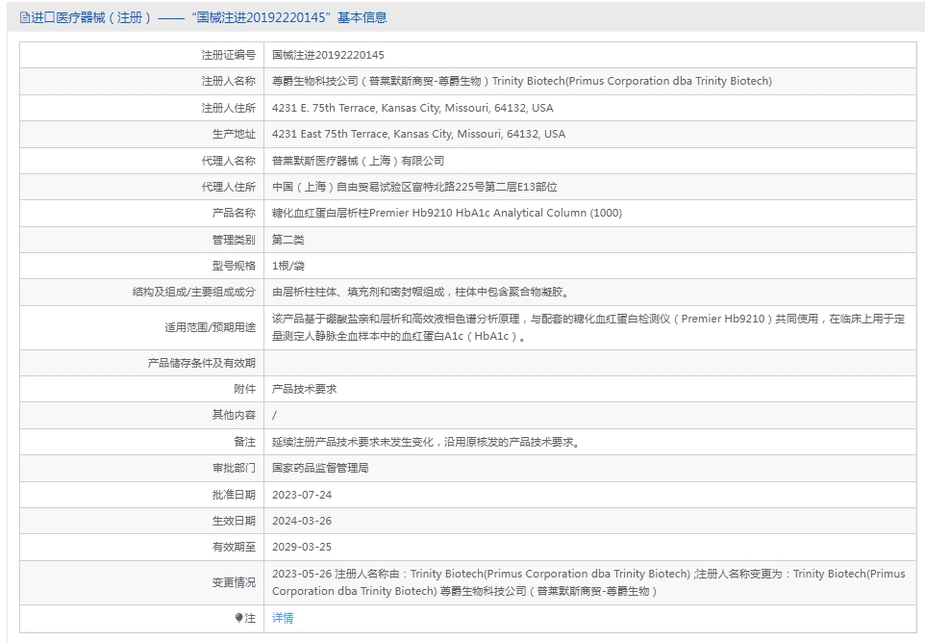
Task: Select management class value 第二类
Action: tap(287, 240)
